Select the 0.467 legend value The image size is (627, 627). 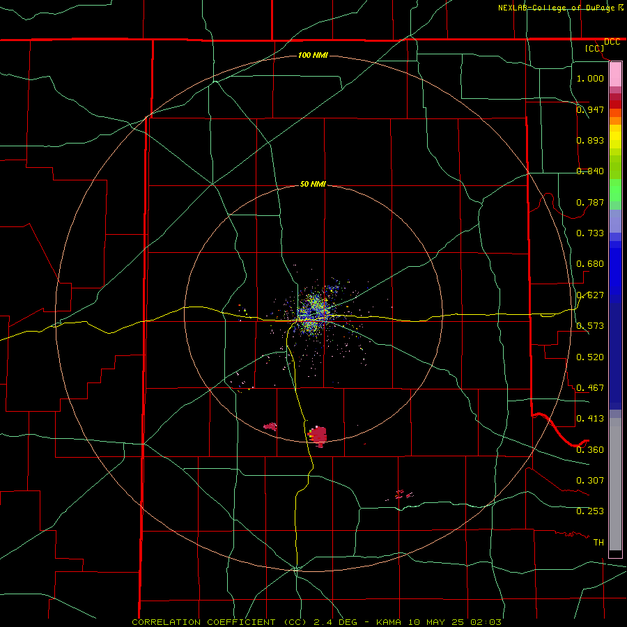click(x=590, y=387)
